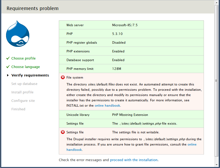Select the Configure site step
This screenshot has height=168, width=220.
point(23,101)
